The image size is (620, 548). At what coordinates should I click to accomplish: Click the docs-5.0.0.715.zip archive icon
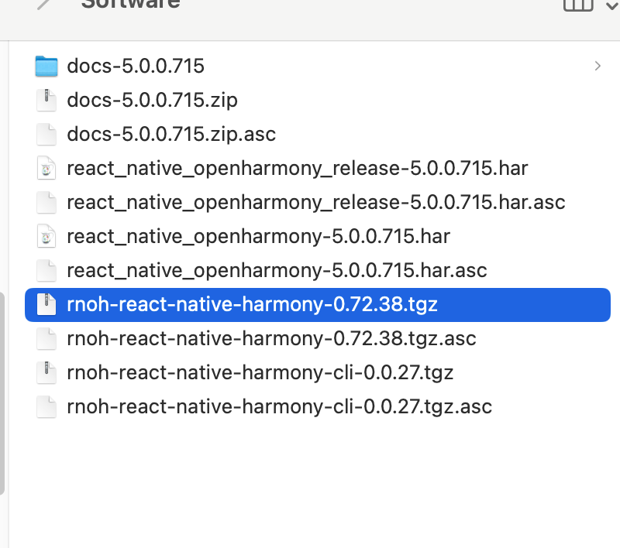pyautogui.click(x=46, y=100)
